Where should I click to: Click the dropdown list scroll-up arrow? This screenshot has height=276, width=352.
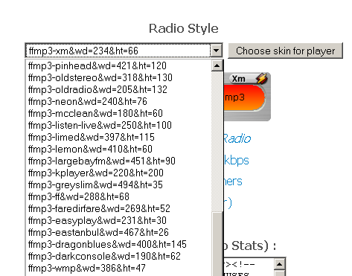click(217, 65)
